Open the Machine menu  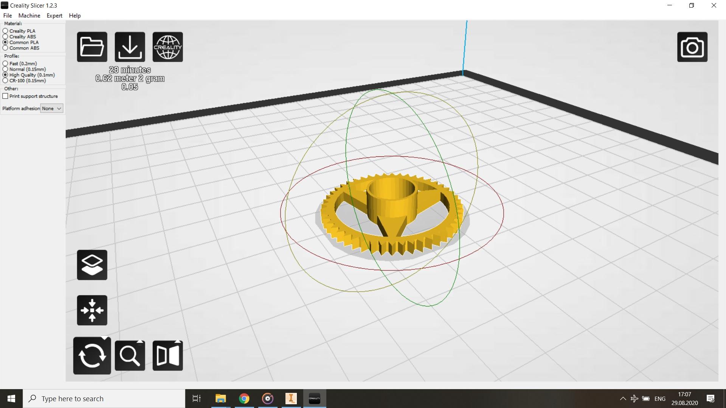pyautogui.click(x=29, y=15)
